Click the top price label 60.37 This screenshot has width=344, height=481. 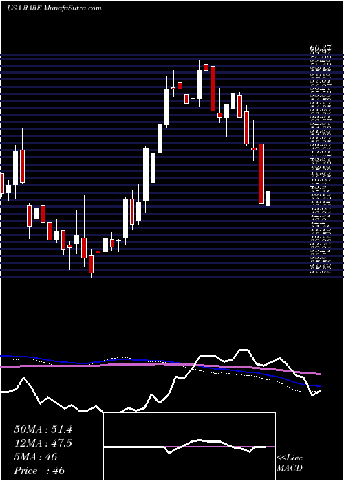click(x=320, y=48)
